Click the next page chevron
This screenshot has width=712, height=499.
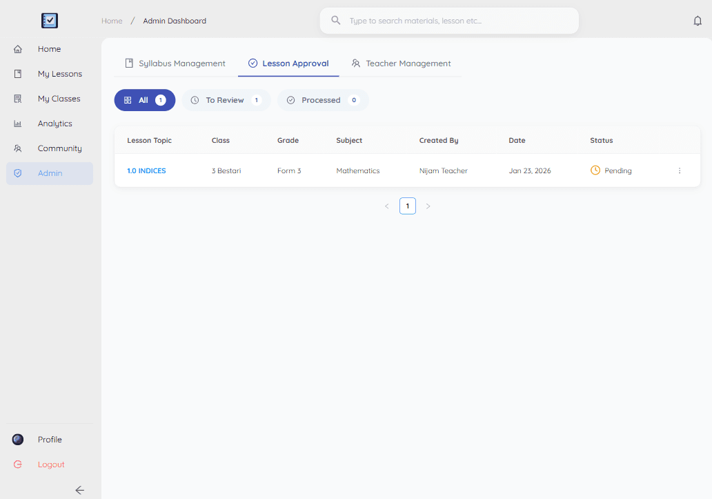(x=428, y=206)
